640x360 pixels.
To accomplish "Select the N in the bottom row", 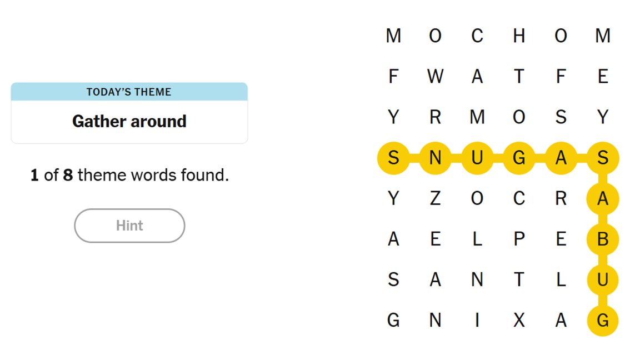I will point(435,321).
